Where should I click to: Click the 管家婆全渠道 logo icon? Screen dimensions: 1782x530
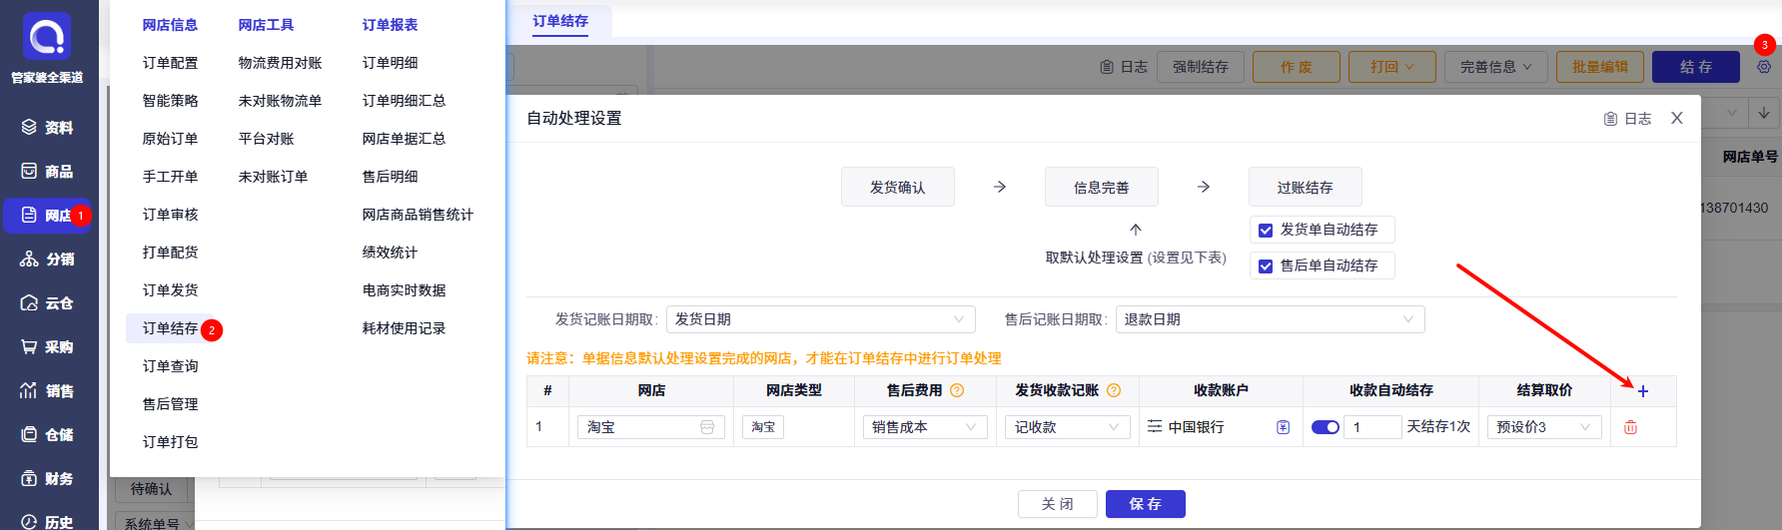pyautogui.click(x=47, y=36)
